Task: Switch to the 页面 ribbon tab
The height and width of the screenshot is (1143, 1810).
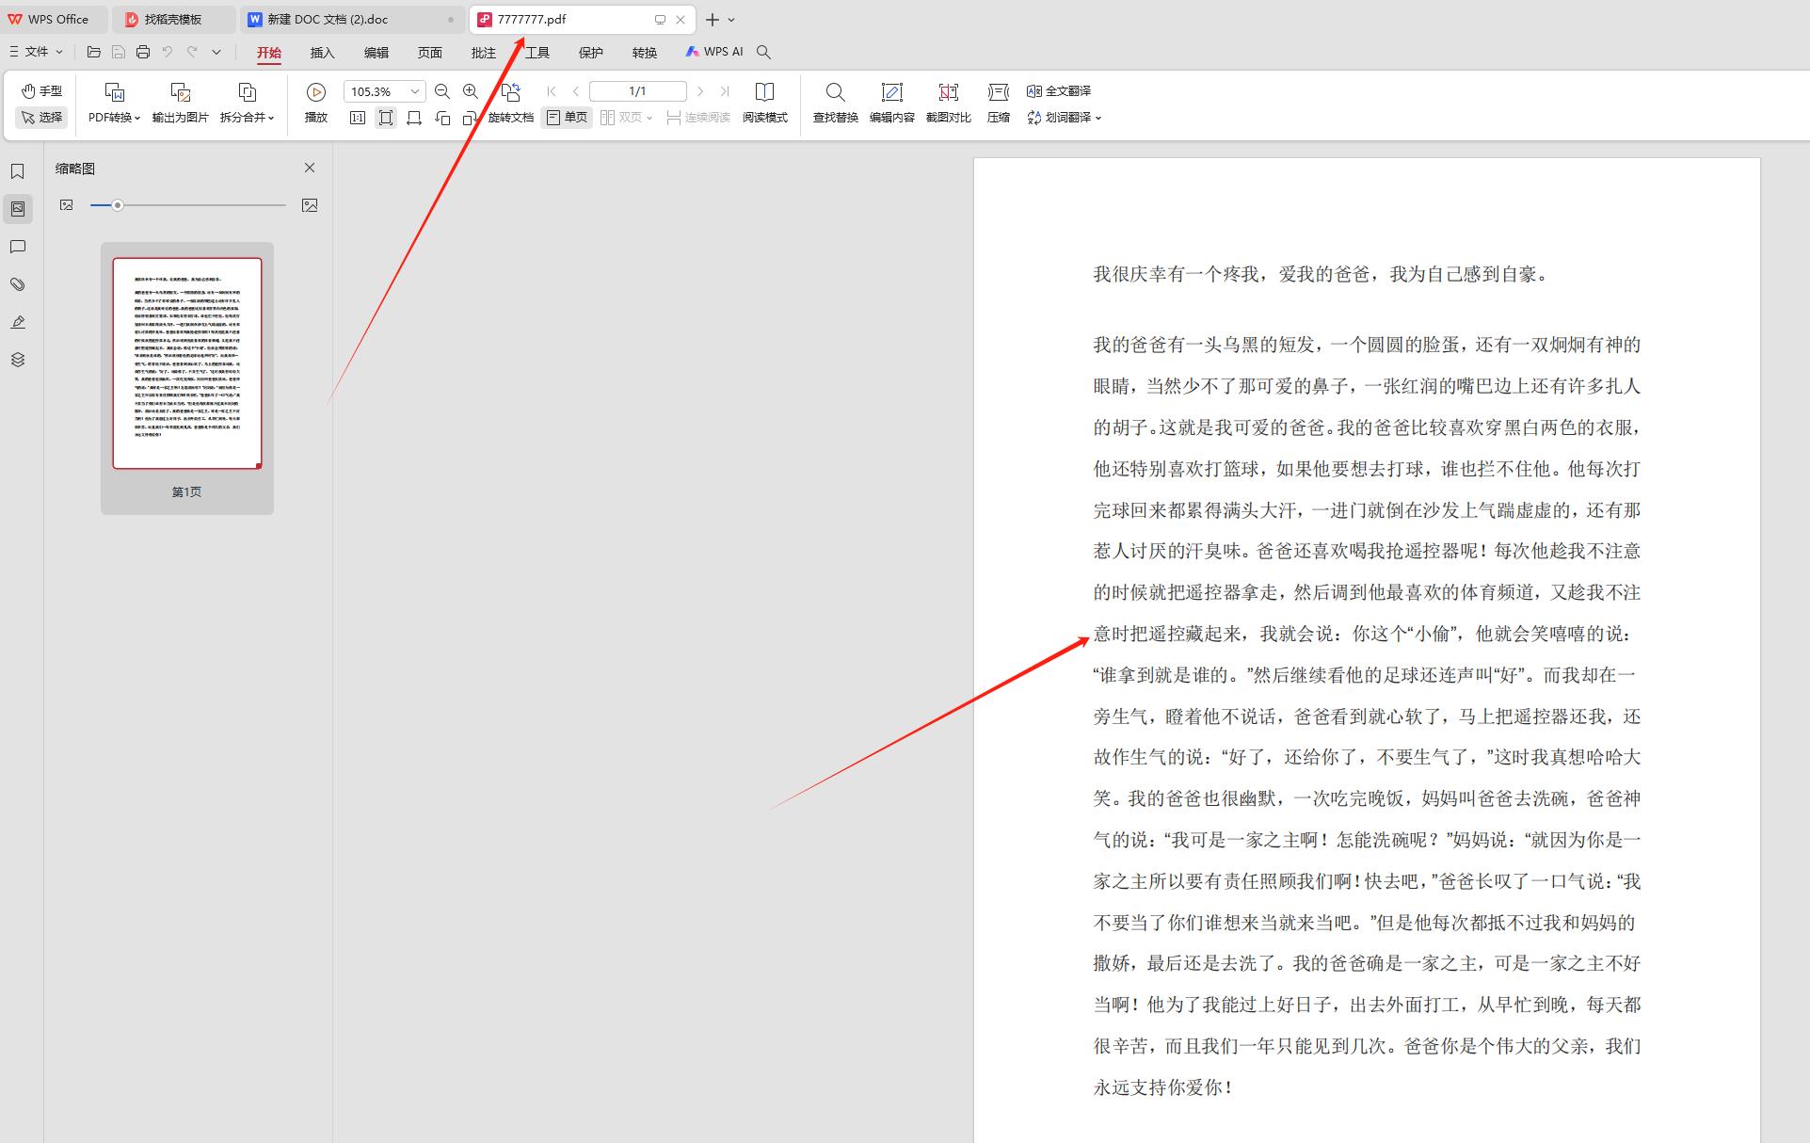Action: click(430, 53)
